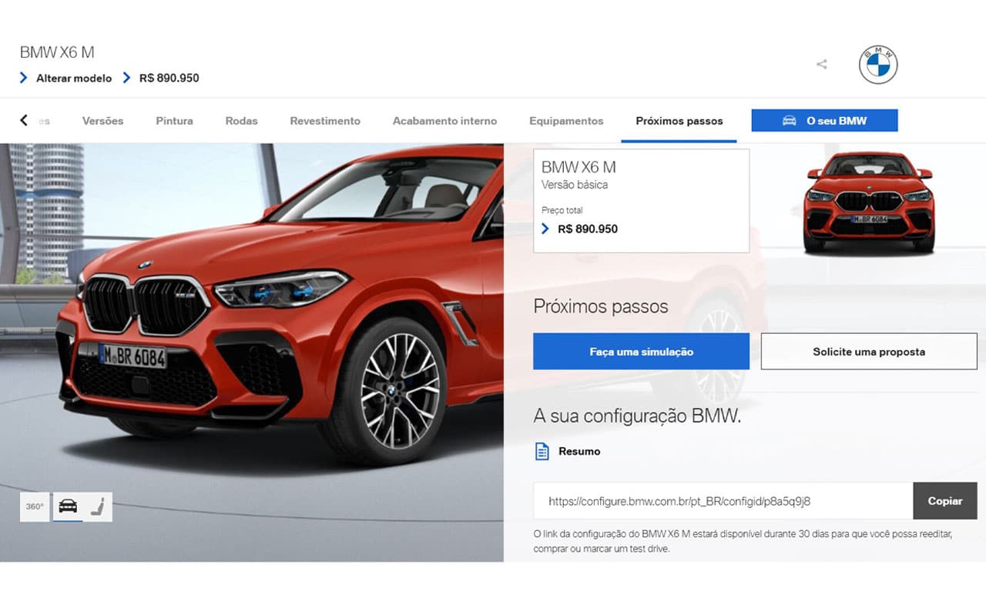Copy the configuration link with Copiar

(x=945, y=501)
